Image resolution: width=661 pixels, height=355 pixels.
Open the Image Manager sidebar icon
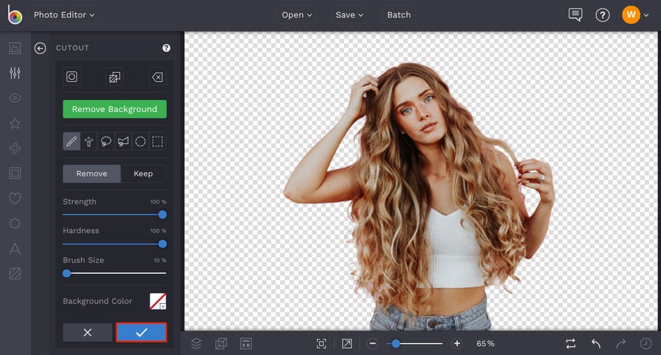[x=15, y=48]
